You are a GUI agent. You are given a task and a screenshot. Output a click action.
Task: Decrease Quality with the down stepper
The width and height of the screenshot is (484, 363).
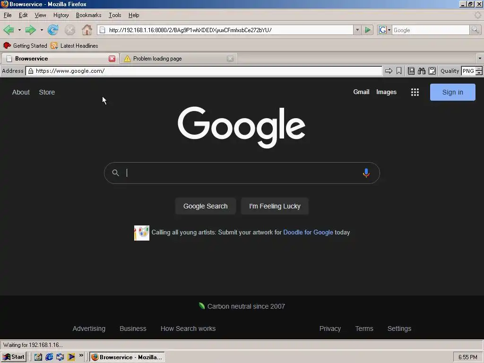(479, 73)
